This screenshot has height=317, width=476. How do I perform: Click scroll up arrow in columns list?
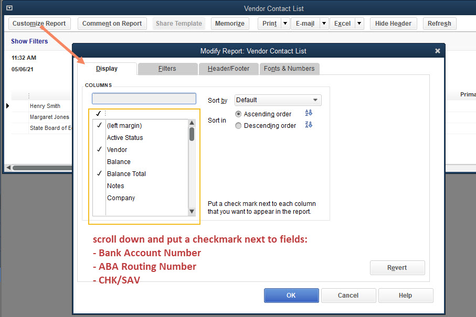pos(192,124)
